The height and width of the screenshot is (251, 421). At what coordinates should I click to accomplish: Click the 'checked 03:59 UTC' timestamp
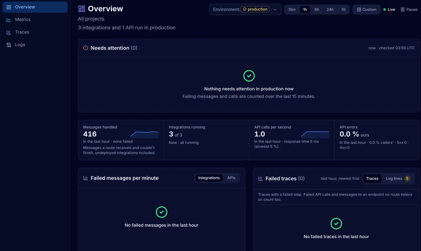[x=397, y=48]
